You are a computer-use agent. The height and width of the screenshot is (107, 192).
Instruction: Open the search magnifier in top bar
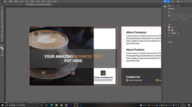[x=173, y=2]
